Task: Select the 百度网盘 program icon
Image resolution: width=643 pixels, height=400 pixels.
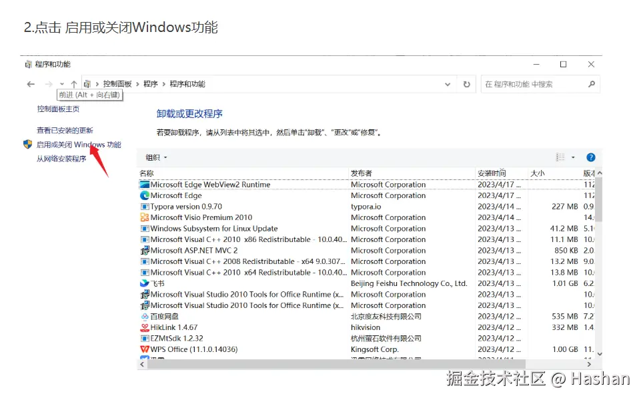Action: click(x=144, y=317)
